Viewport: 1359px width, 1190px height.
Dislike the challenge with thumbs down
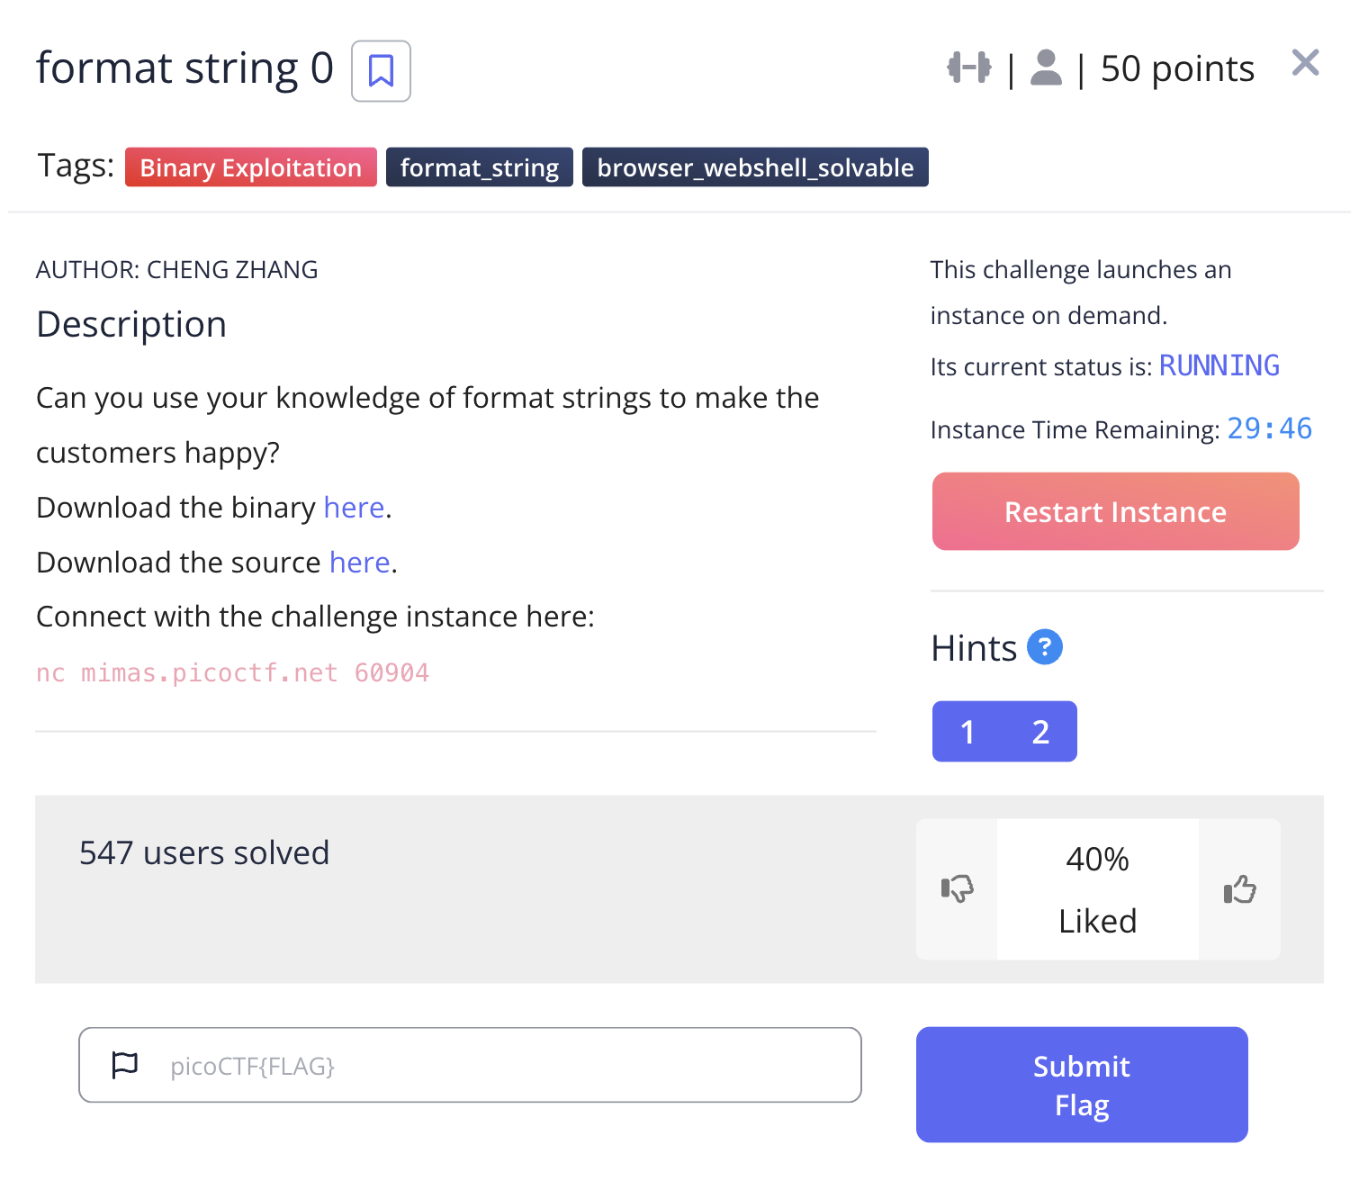pos(957,888)
